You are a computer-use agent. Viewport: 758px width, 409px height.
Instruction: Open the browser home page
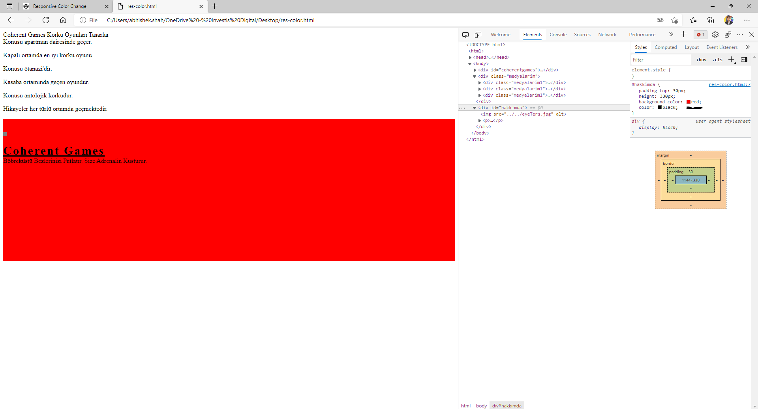pos(63,20)
